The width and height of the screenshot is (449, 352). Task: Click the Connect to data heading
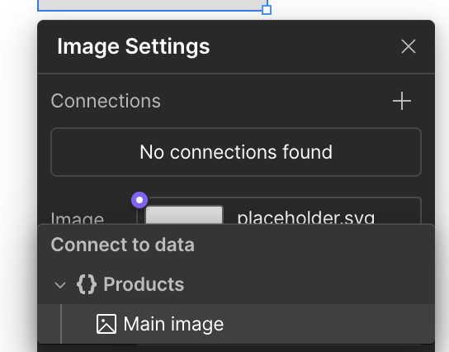pos(122,245)
